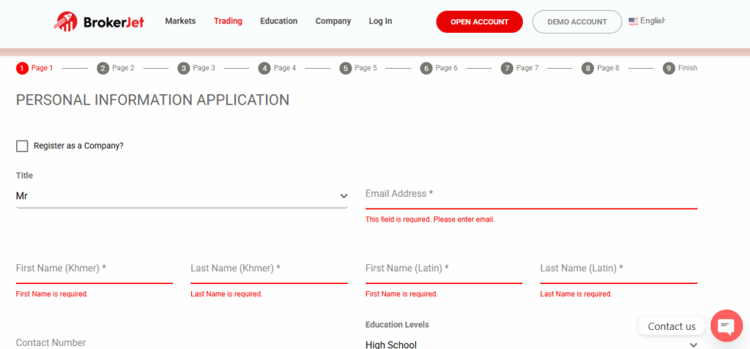Click the Log In link
This screenshot has width=750, height=349.
(380, 21)
